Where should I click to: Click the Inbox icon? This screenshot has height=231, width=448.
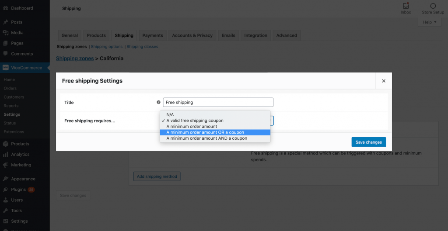tap(406, 6)
